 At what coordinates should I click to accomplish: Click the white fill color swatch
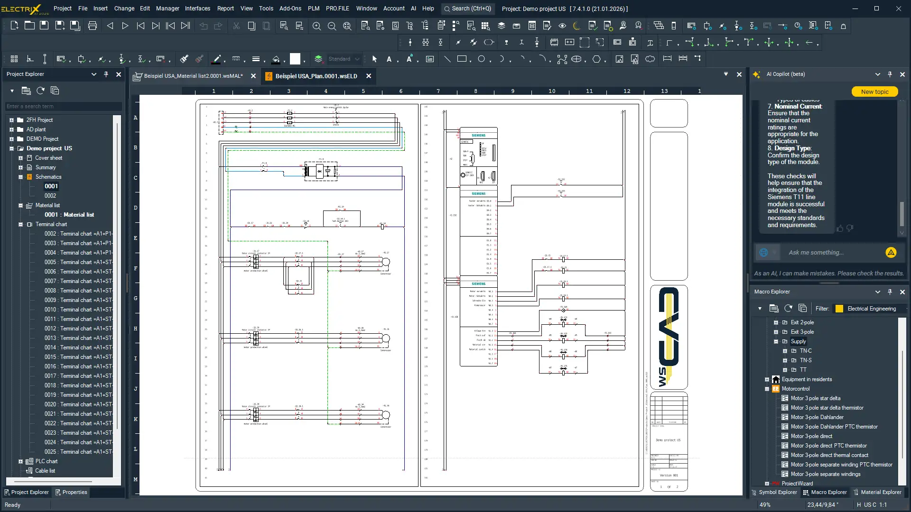(295, 59)
